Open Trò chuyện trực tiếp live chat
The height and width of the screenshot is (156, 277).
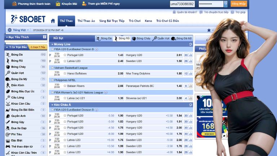tap(214, 12)
